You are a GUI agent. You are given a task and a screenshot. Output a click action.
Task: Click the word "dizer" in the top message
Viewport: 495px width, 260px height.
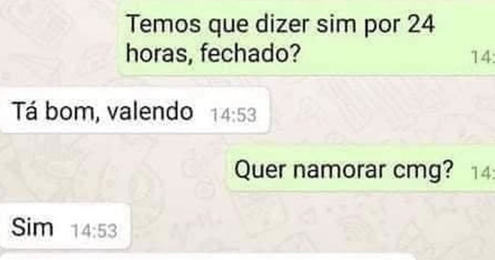[x=282, y=25]
